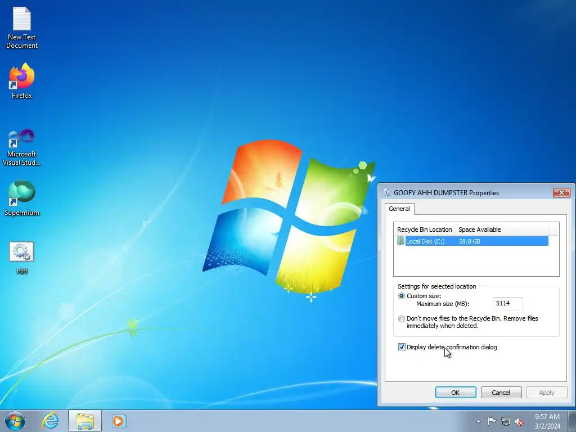Click Show desktop button at taskbar end
This screenshot has width=576, height=432.
[x=571, y=421]
